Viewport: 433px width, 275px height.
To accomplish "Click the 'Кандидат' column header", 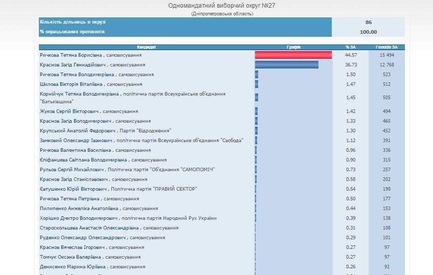I will (x=147, y=47).
